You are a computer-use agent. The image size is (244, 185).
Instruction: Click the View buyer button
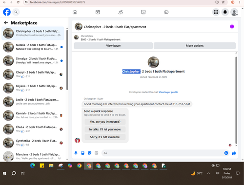tap(113, 46)
